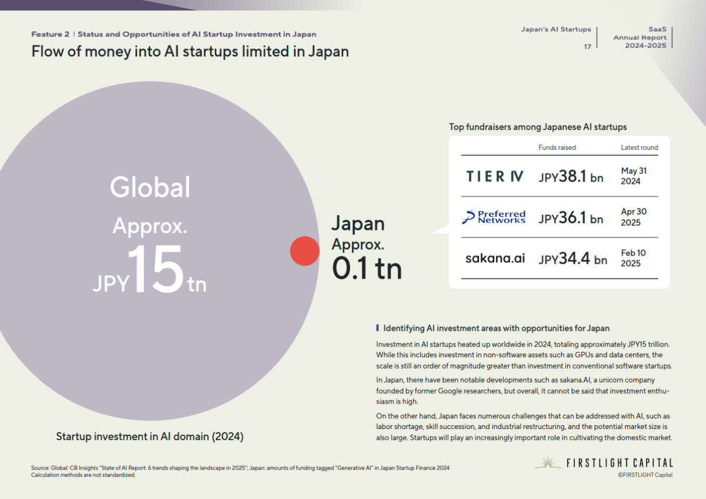Click the sakana.ai logo

[495, 258]
